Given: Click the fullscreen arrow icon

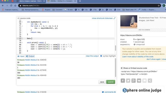Looking at the screenshot, I should pyautogui.click(x=114, y=18).
